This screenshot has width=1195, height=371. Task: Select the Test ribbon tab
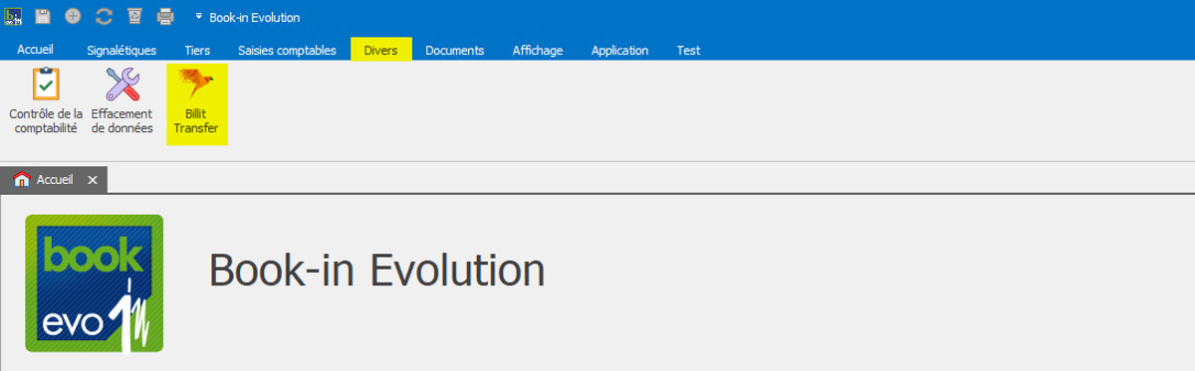coord(688,50)
